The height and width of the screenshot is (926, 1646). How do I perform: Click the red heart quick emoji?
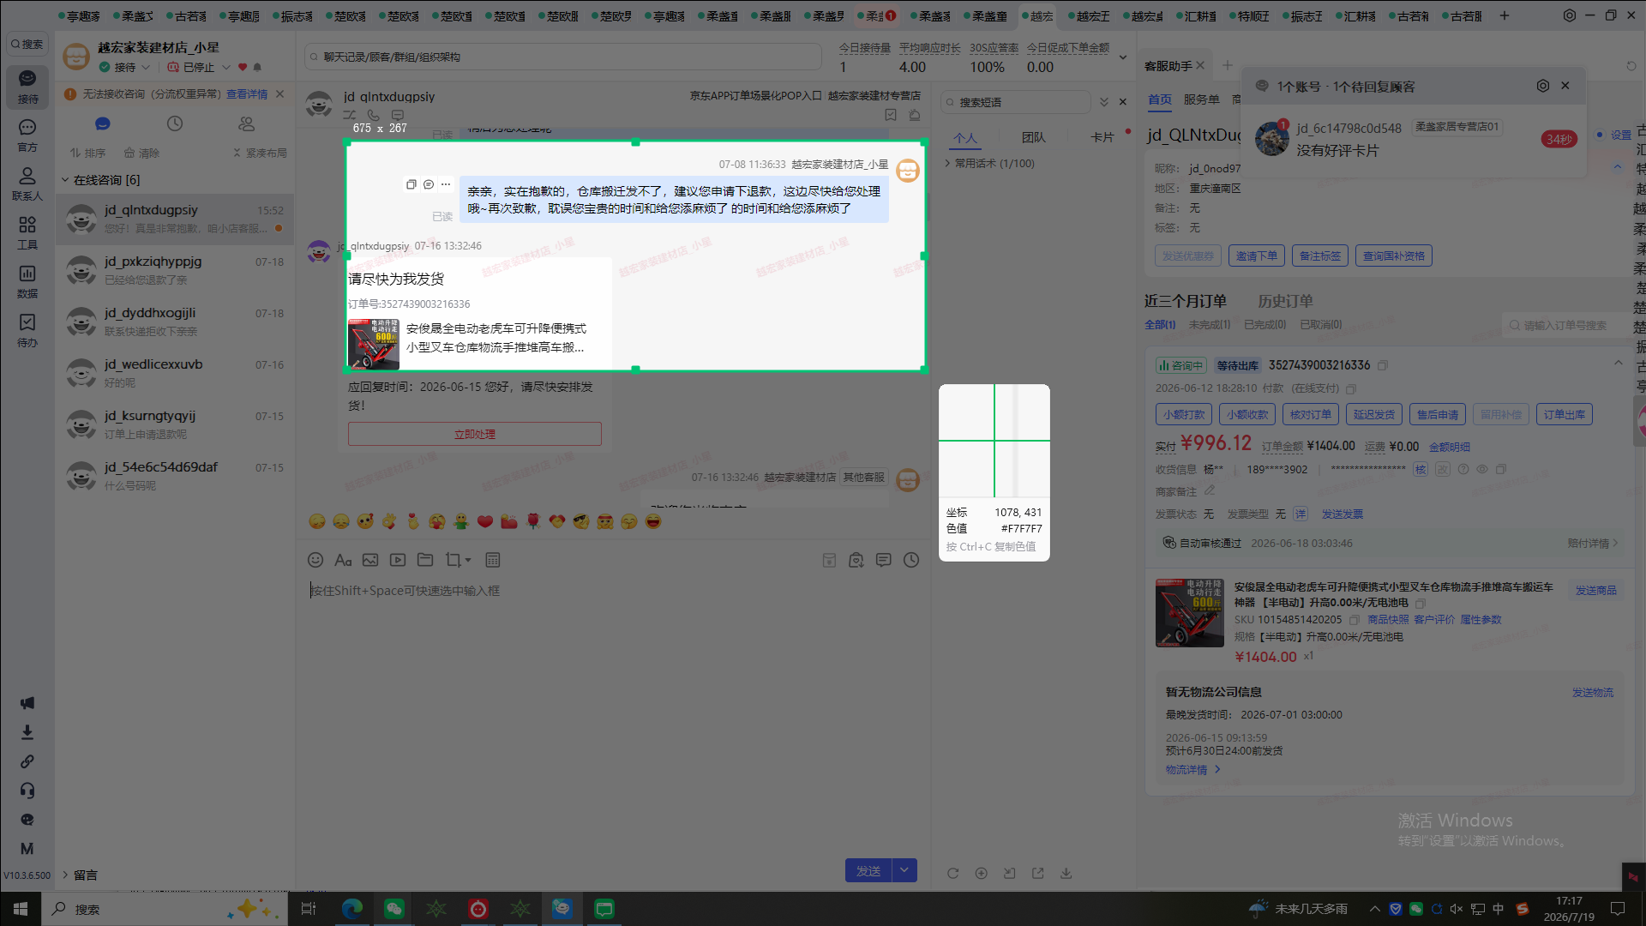coord(485,521)
